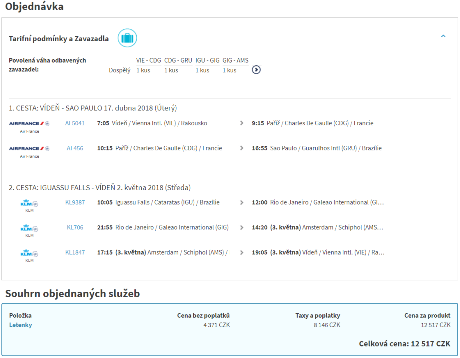Click KLM logo for flight KL1847
The width and height of the screenshot is (460, 358).
pyautogui.click(x=29, y=253)
